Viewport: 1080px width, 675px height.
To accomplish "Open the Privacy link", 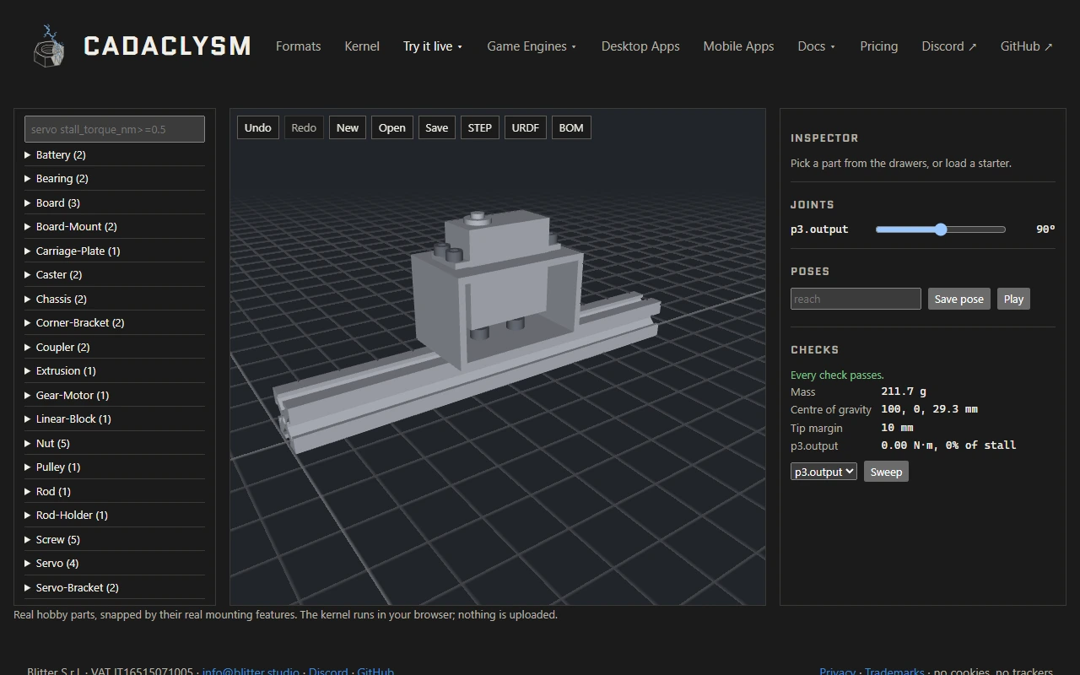I will tap(837, 672).
